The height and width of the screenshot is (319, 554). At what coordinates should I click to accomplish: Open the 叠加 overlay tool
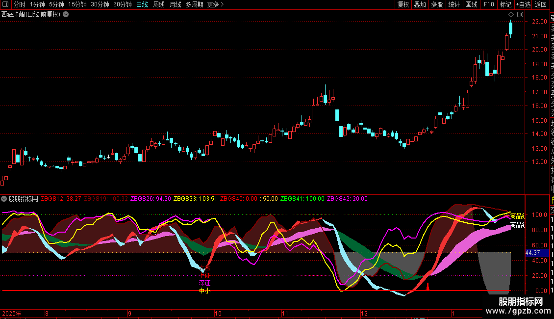point(420,4)
